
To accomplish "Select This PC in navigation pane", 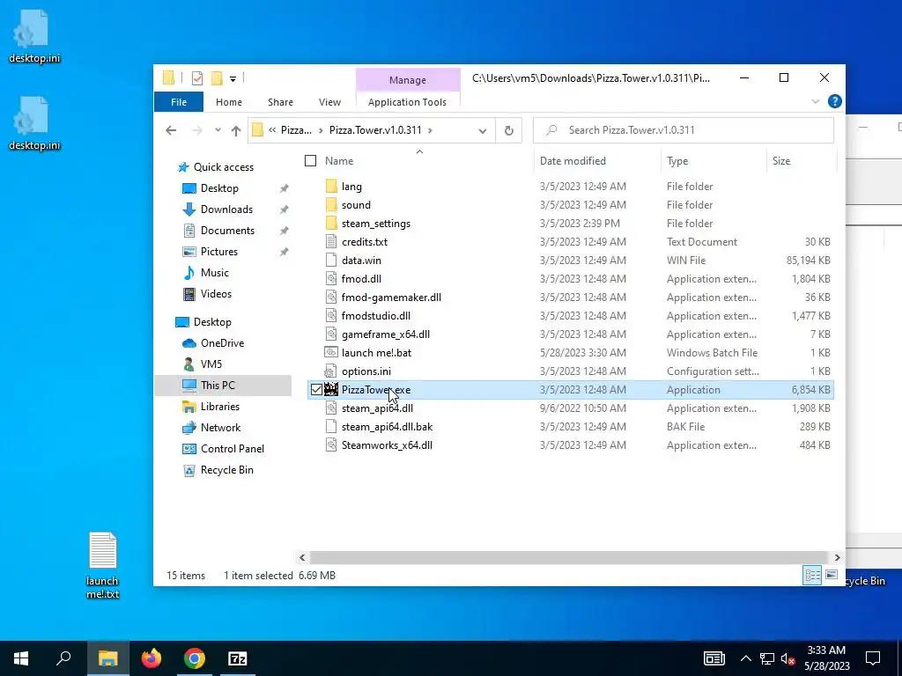I will [223, 386].
